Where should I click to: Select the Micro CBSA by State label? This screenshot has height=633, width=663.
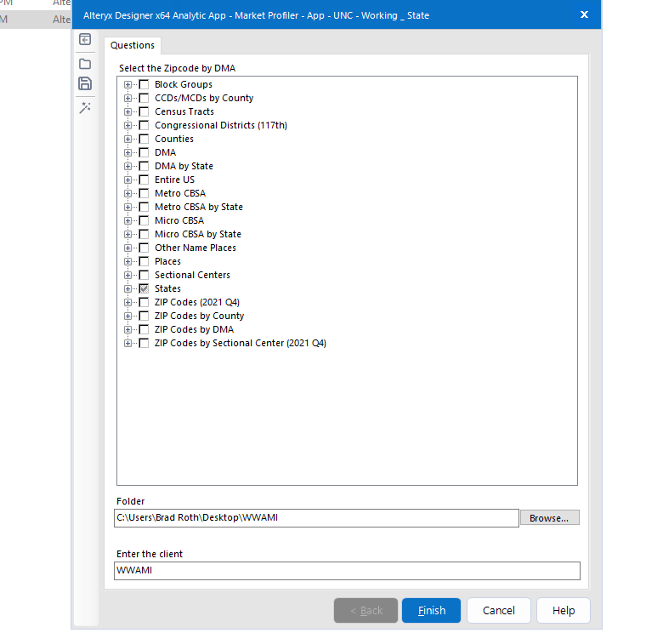(198, 235)
